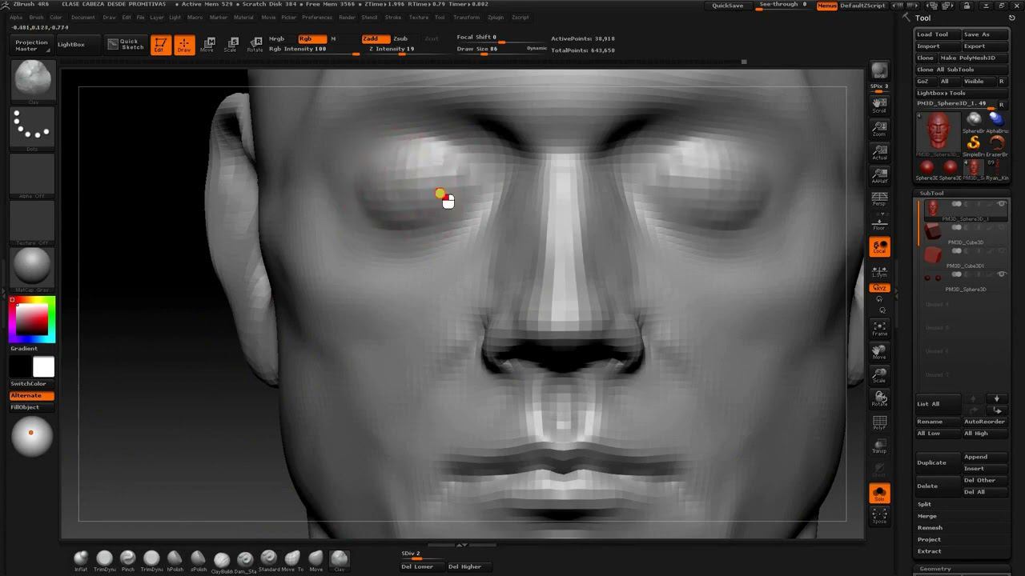Expand the Geometry section

pos(935,569)
